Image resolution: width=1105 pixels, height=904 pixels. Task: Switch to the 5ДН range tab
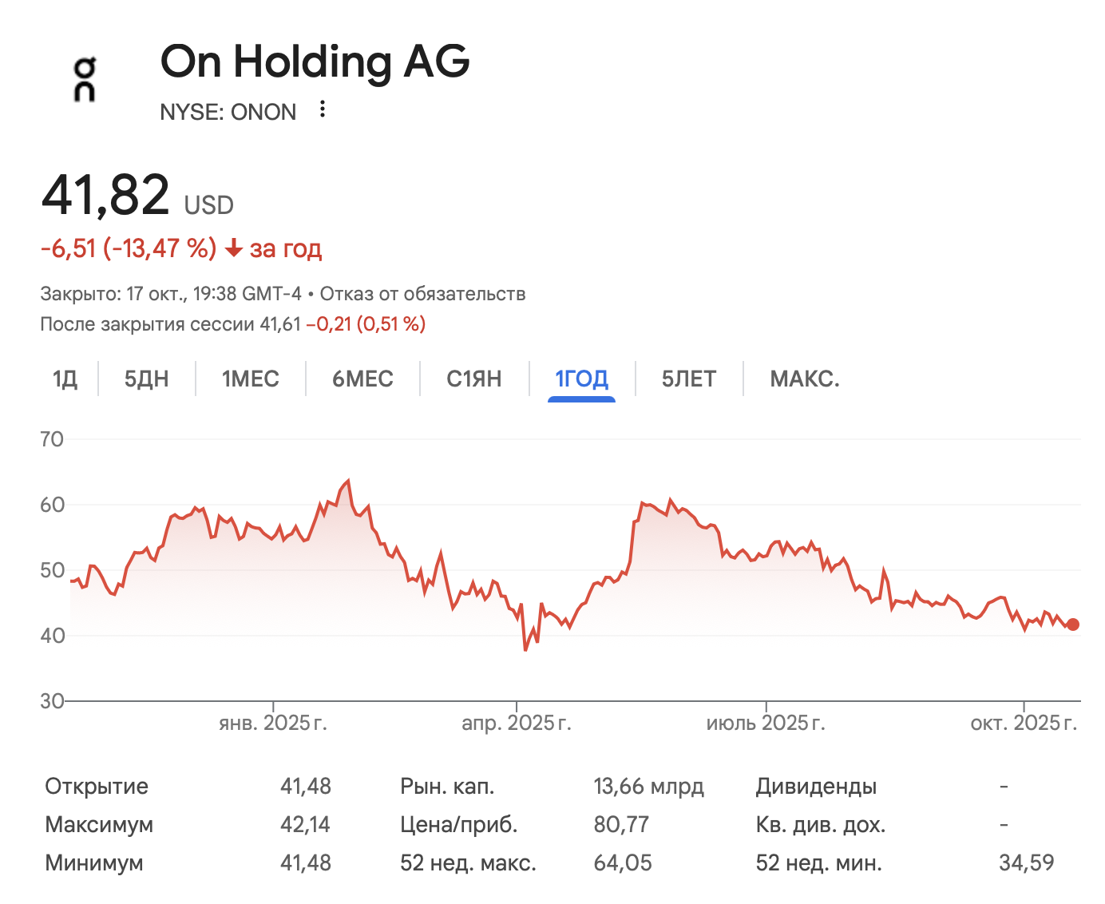click(x=147, y=379)
